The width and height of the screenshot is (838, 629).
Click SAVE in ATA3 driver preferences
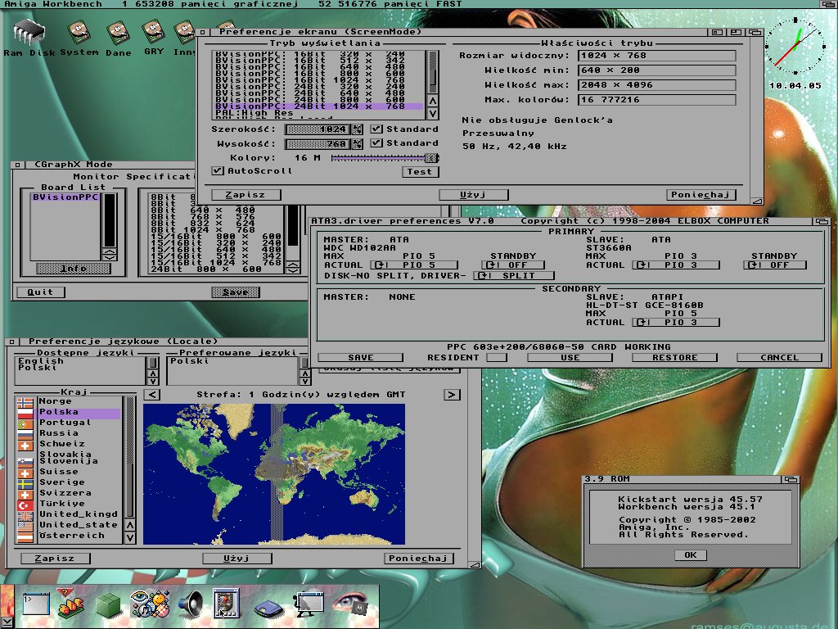point(361,357)
